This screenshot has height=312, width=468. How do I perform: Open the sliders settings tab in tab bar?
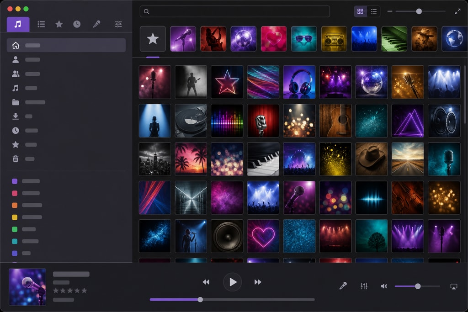tap(118, 24)
